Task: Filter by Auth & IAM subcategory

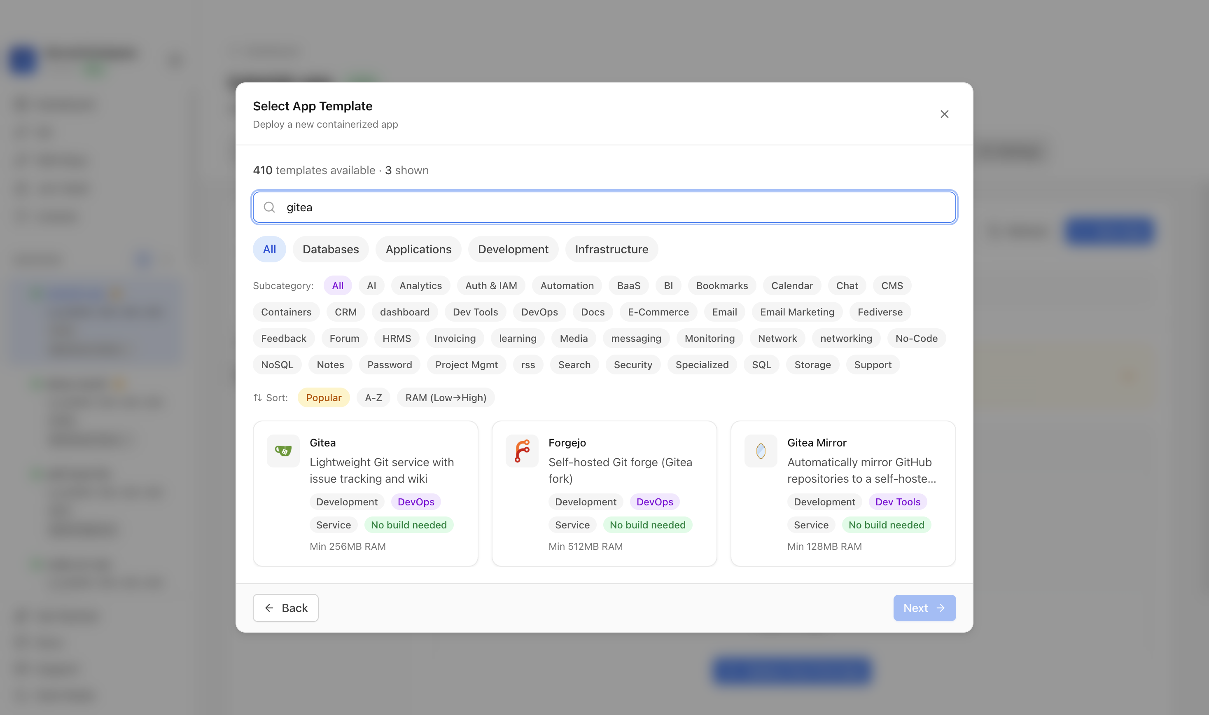Action: tap(491, 286)
